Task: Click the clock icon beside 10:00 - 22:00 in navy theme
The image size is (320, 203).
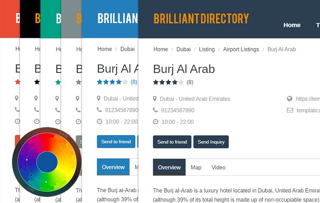Action: (156, 121)
